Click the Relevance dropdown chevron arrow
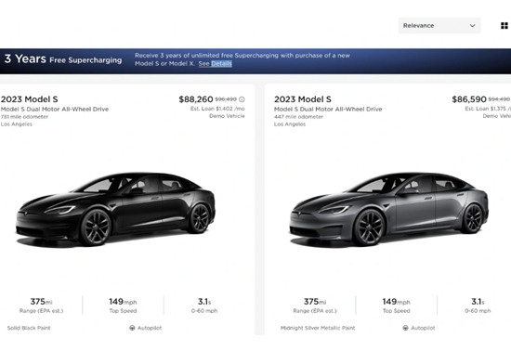511x351 pixels. tap(472, 25)
